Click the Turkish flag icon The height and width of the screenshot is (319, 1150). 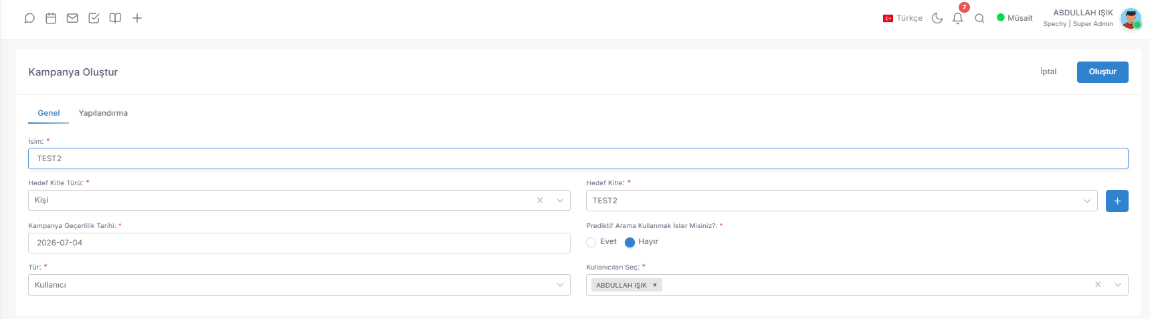pyautogui.click(x=888, y=18)
